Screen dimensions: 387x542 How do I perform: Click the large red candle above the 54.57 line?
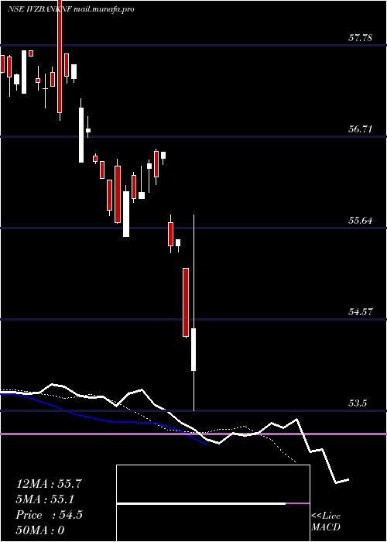[x=186, y=302]
